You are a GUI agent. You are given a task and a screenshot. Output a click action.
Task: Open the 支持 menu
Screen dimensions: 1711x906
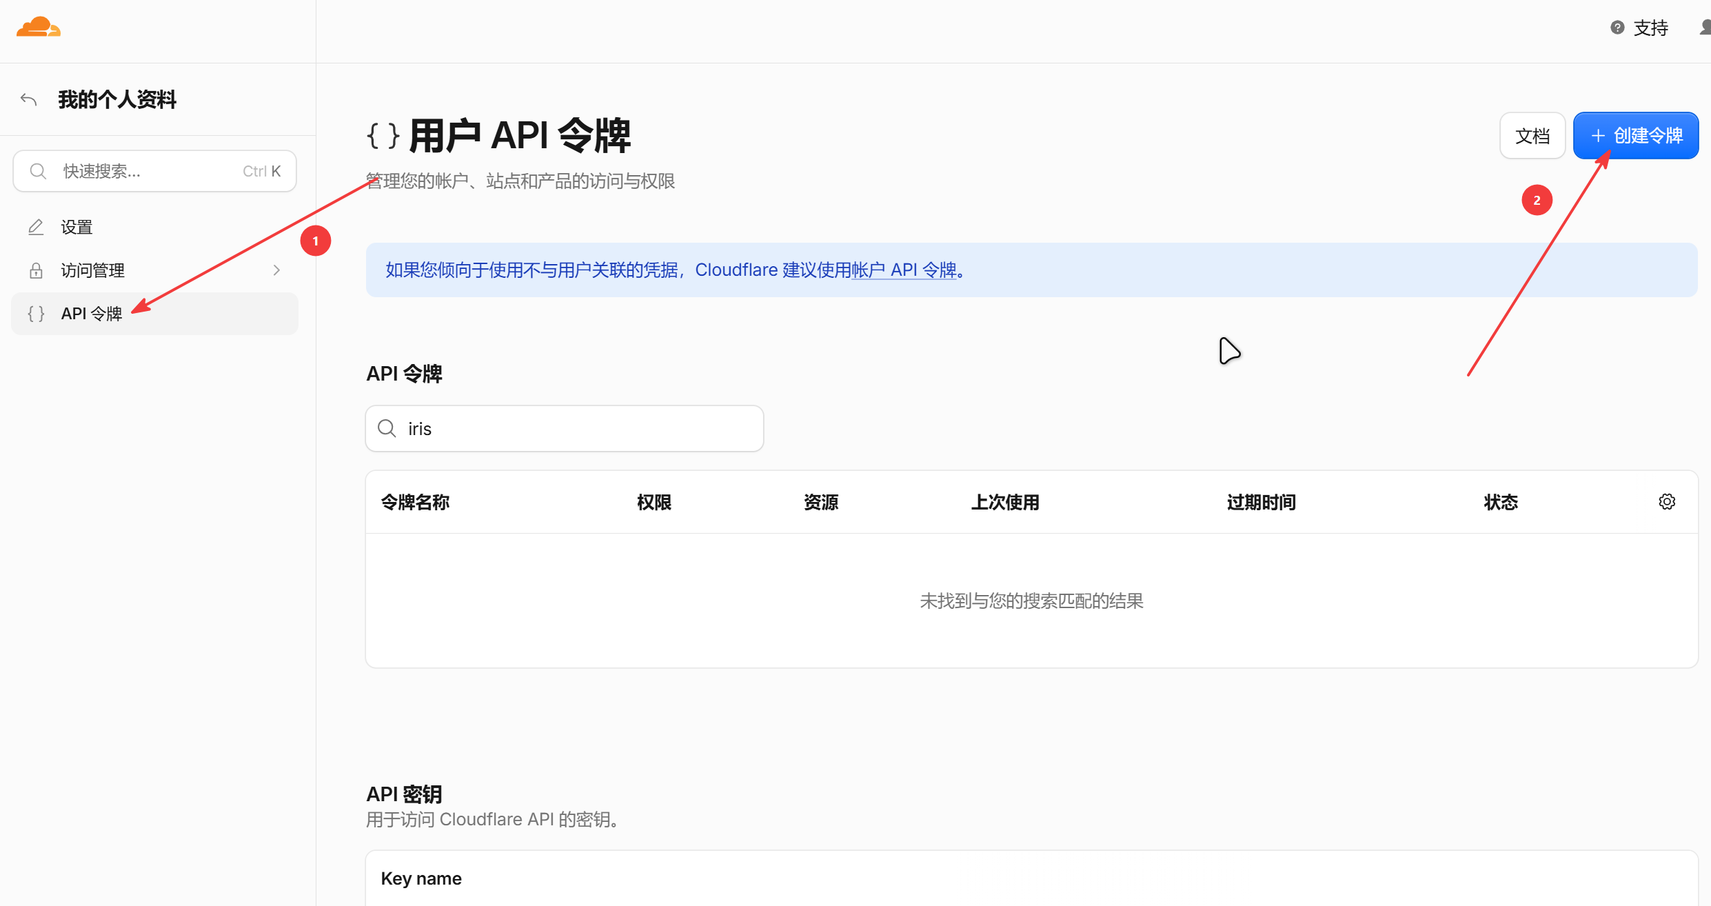coord(1639,28)
